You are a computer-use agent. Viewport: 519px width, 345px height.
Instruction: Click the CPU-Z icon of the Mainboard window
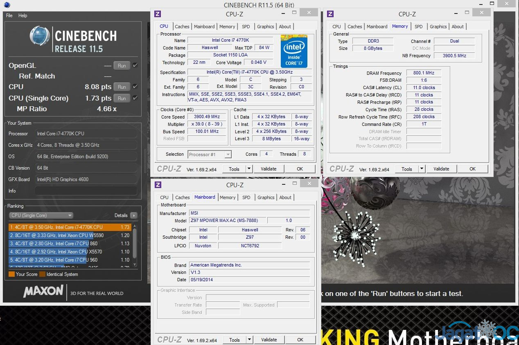point(158,185)
